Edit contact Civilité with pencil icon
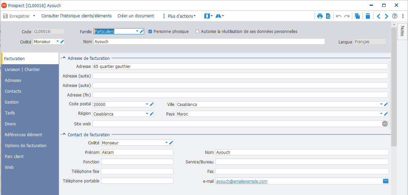 [171, 143]
